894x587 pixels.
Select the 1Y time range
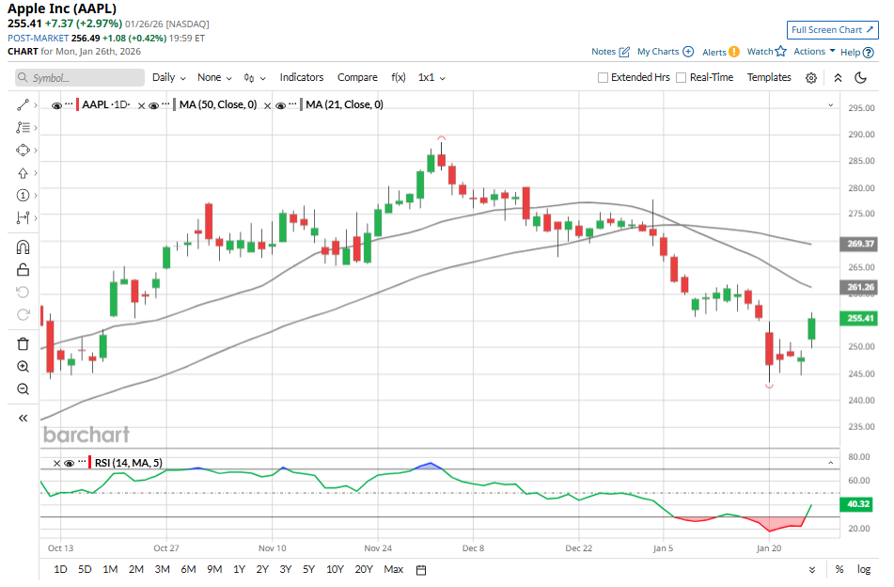[x=240, y=569]
